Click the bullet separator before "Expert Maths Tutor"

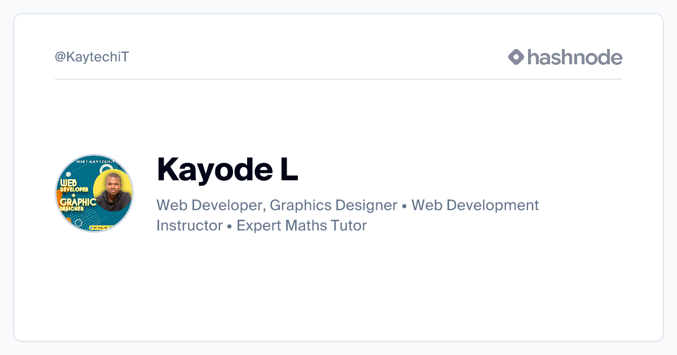pyautogui.click(x=230, y=226)
